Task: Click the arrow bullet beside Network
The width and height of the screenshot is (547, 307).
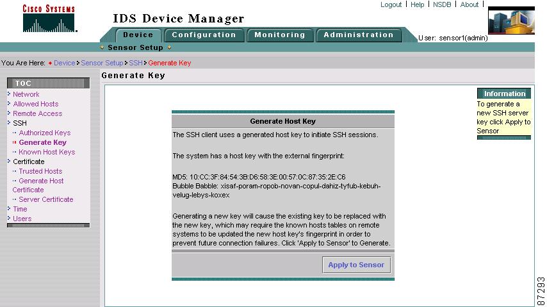Action: click(9, 94)
